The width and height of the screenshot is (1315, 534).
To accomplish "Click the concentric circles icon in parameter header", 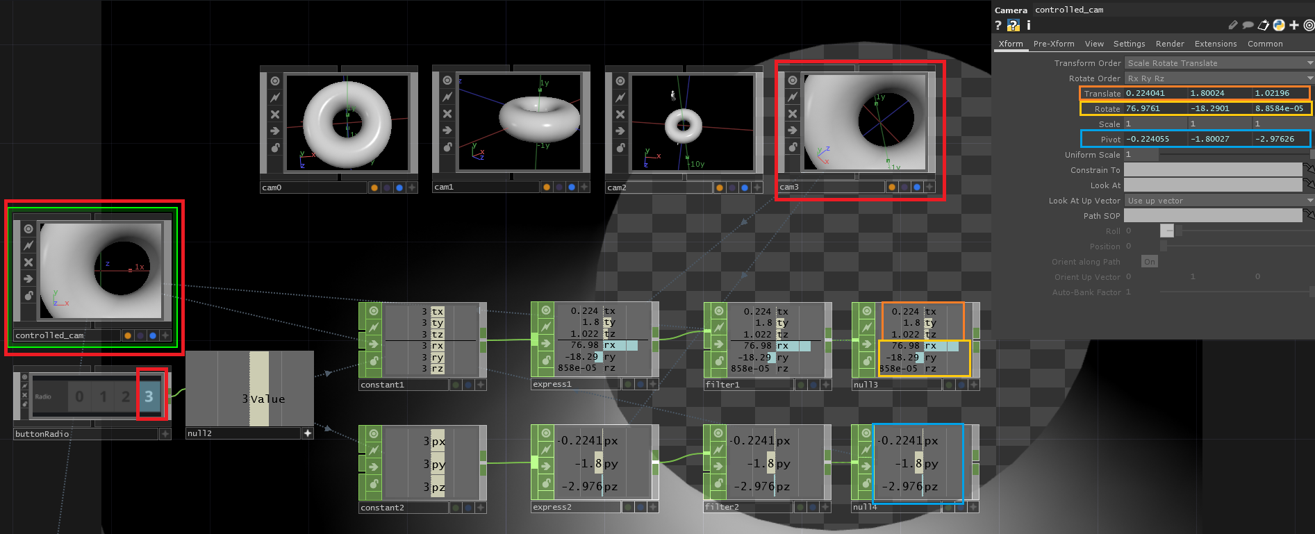I will (x=1309, y=26).
